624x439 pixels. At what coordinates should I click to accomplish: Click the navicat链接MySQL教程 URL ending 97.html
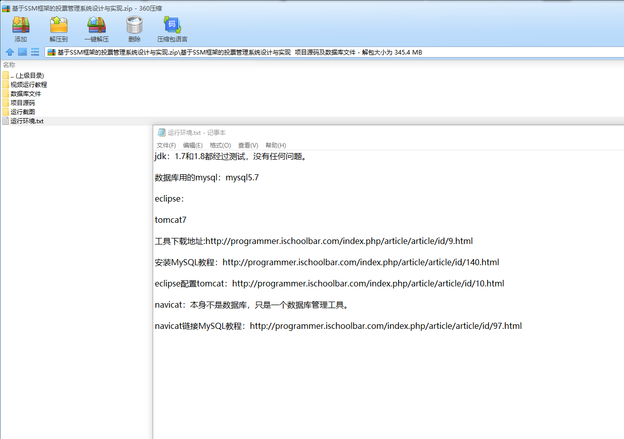pos(386,326)
